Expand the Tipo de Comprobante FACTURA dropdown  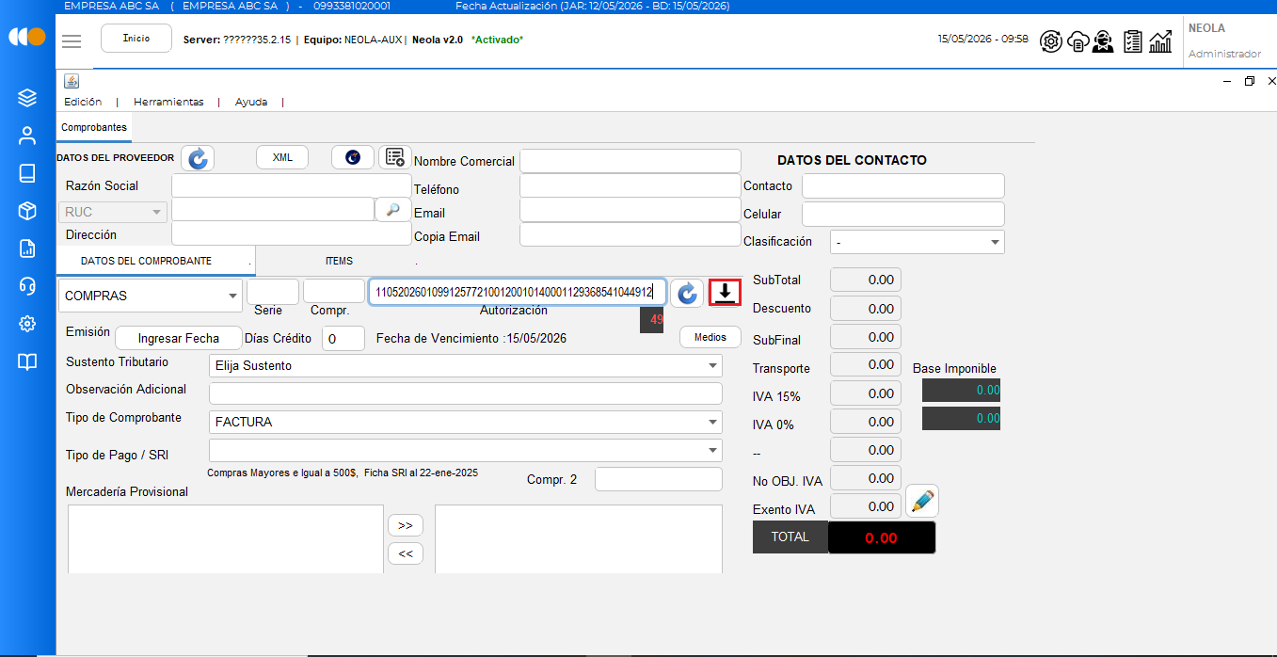[466, 422]
